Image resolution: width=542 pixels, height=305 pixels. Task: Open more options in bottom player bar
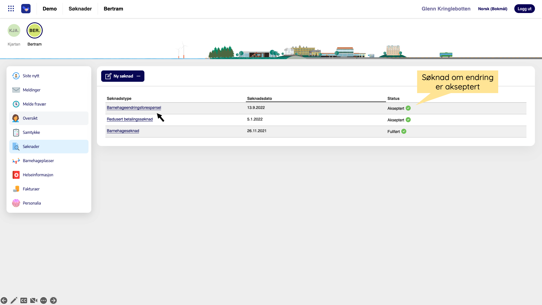pos(44,300)
